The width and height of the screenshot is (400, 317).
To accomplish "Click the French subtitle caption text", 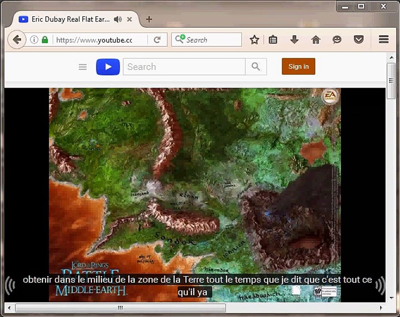I will click(197, 286).
